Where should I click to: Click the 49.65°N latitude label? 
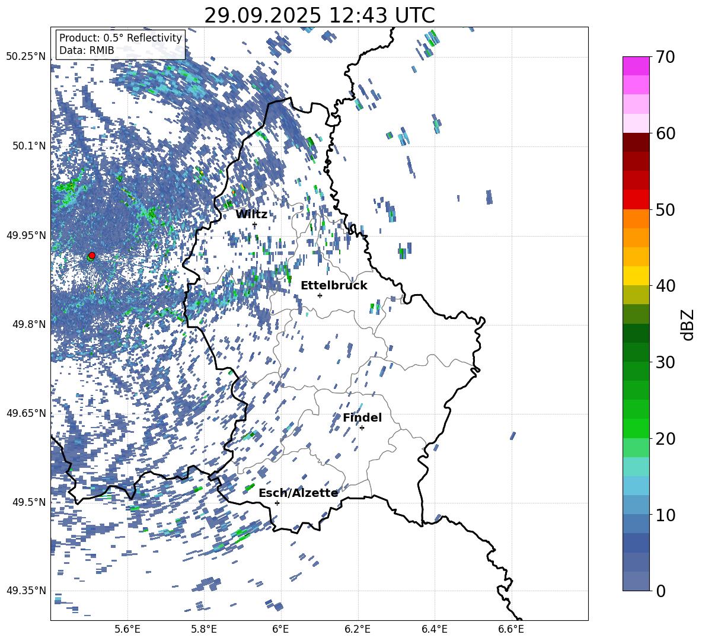click(x=26, y=413)
